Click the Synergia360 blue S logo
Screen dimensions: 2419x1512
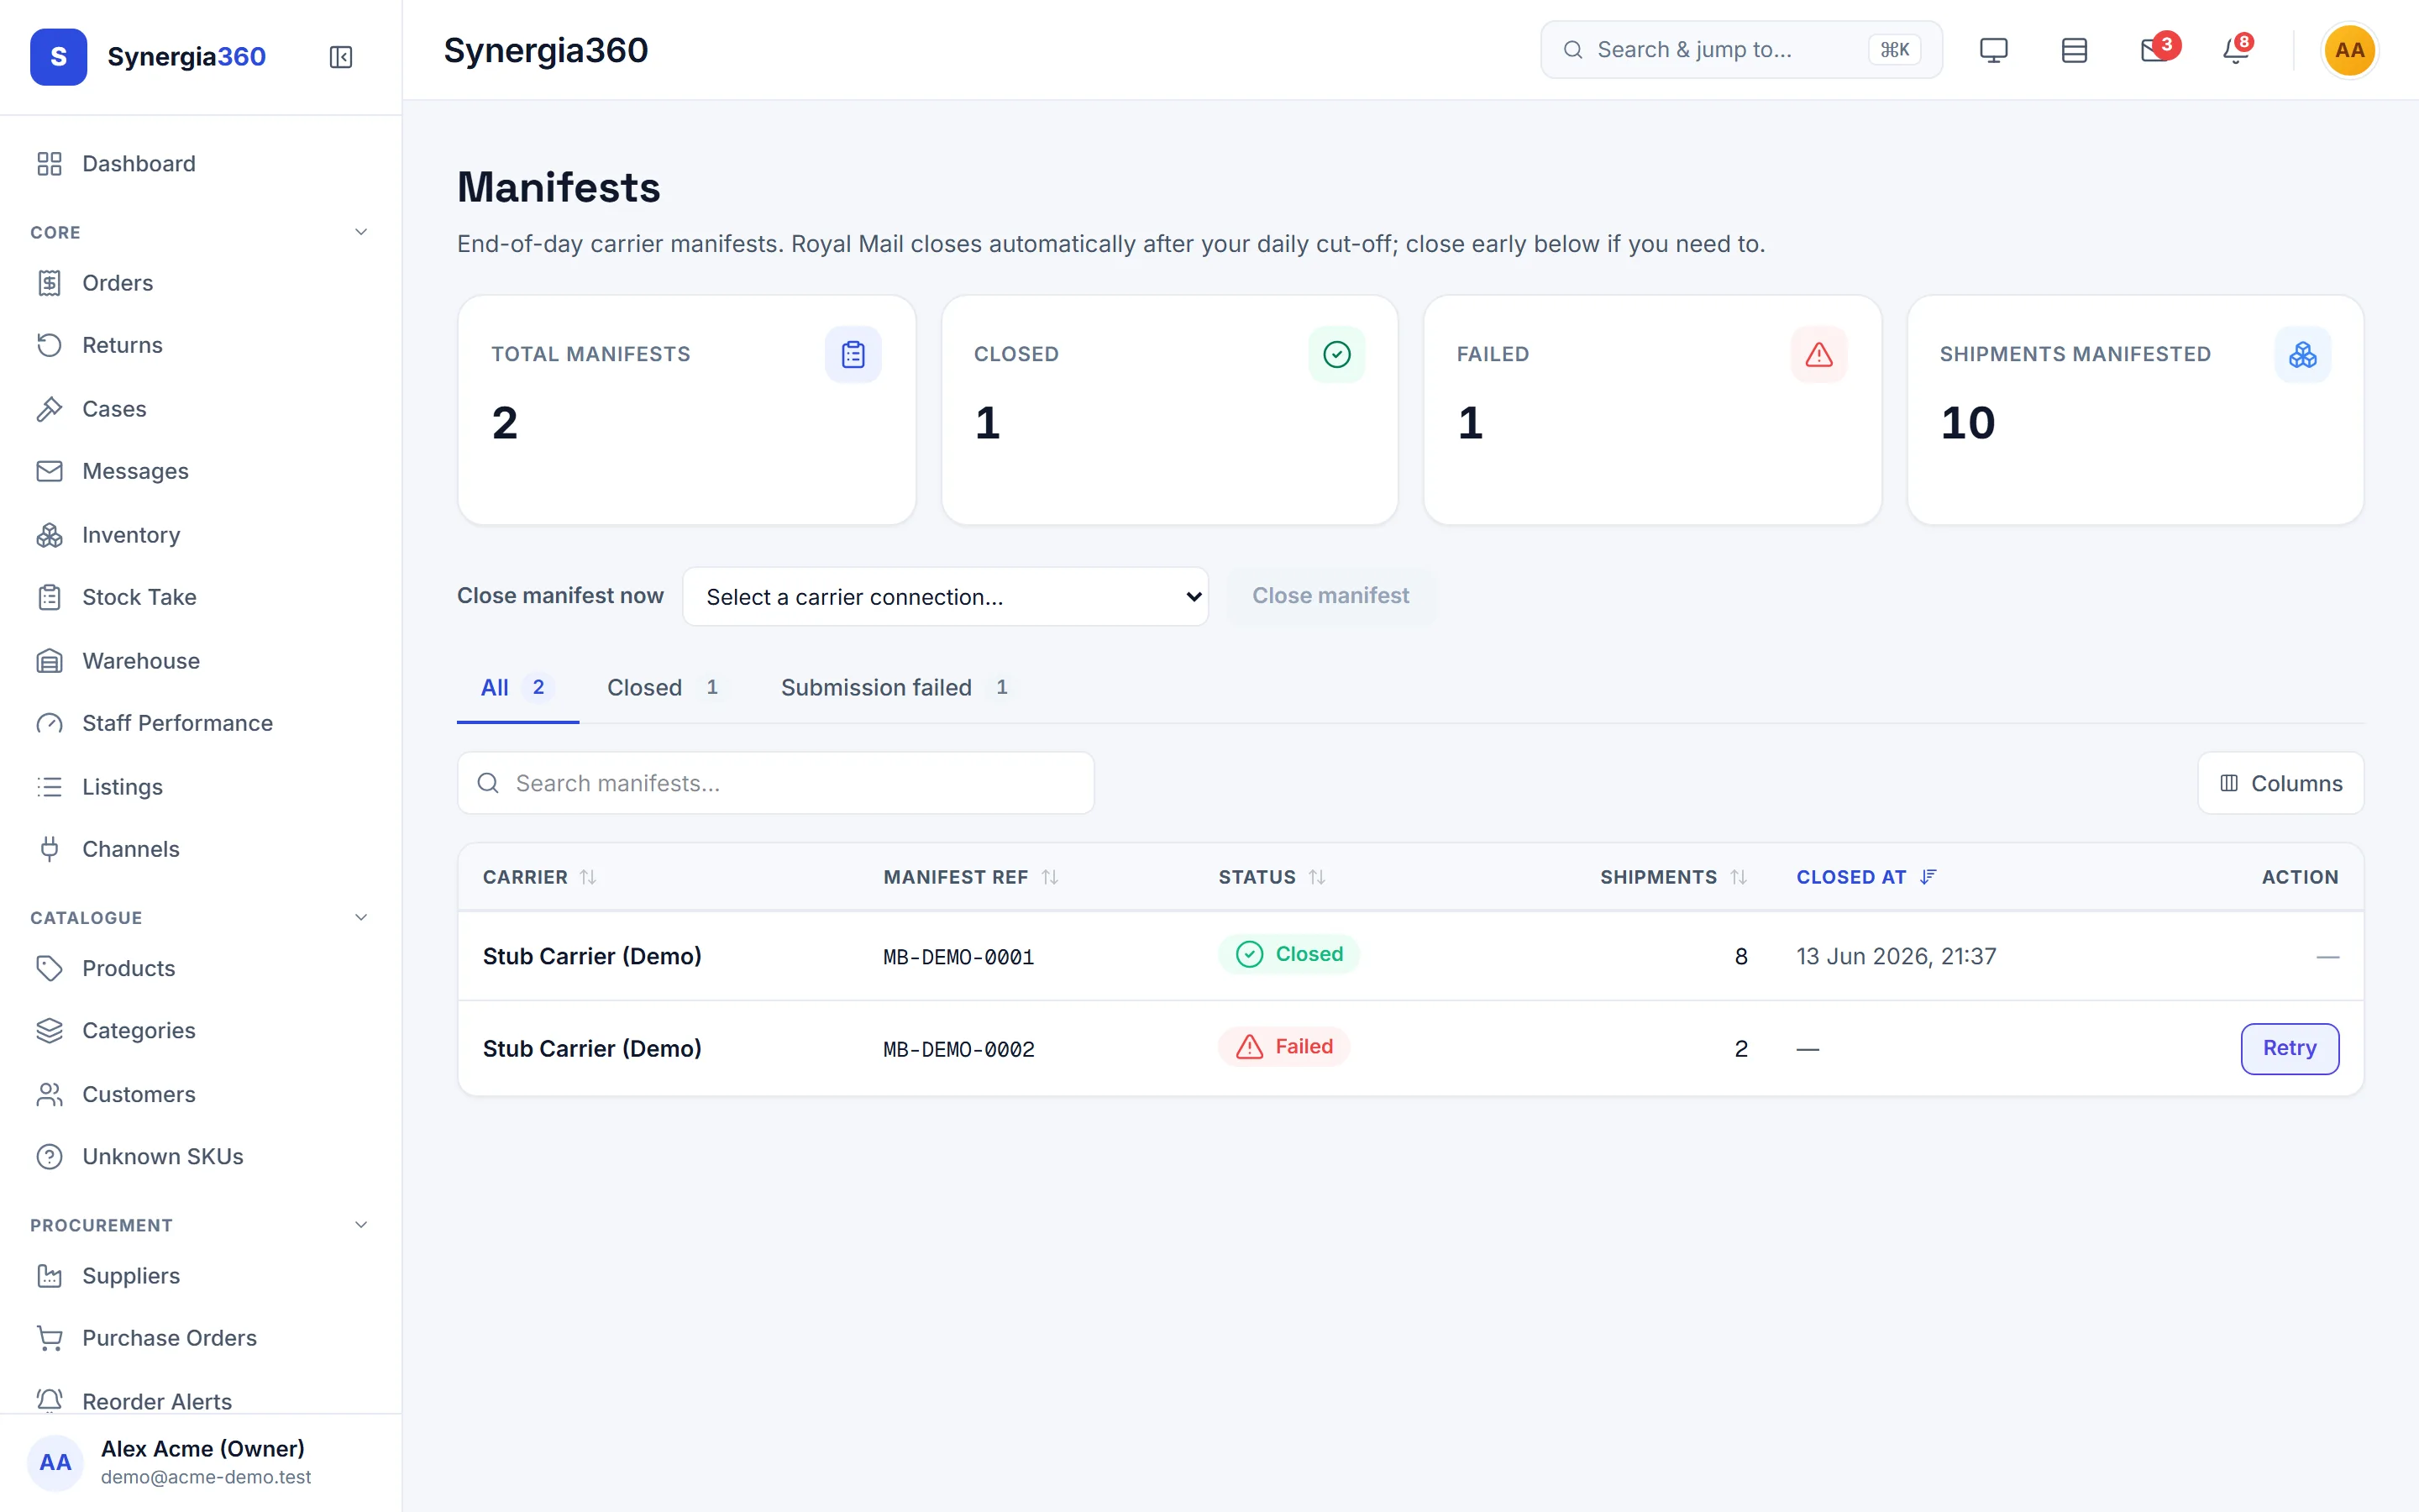click(x=59, y=57)
